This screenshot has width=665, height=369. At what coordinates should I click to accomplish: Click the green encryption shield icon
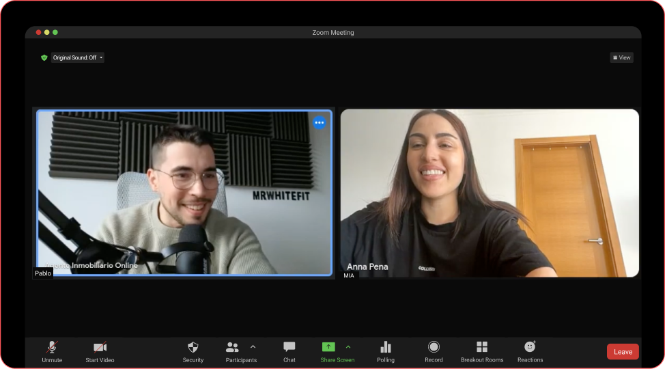point(44,58)
